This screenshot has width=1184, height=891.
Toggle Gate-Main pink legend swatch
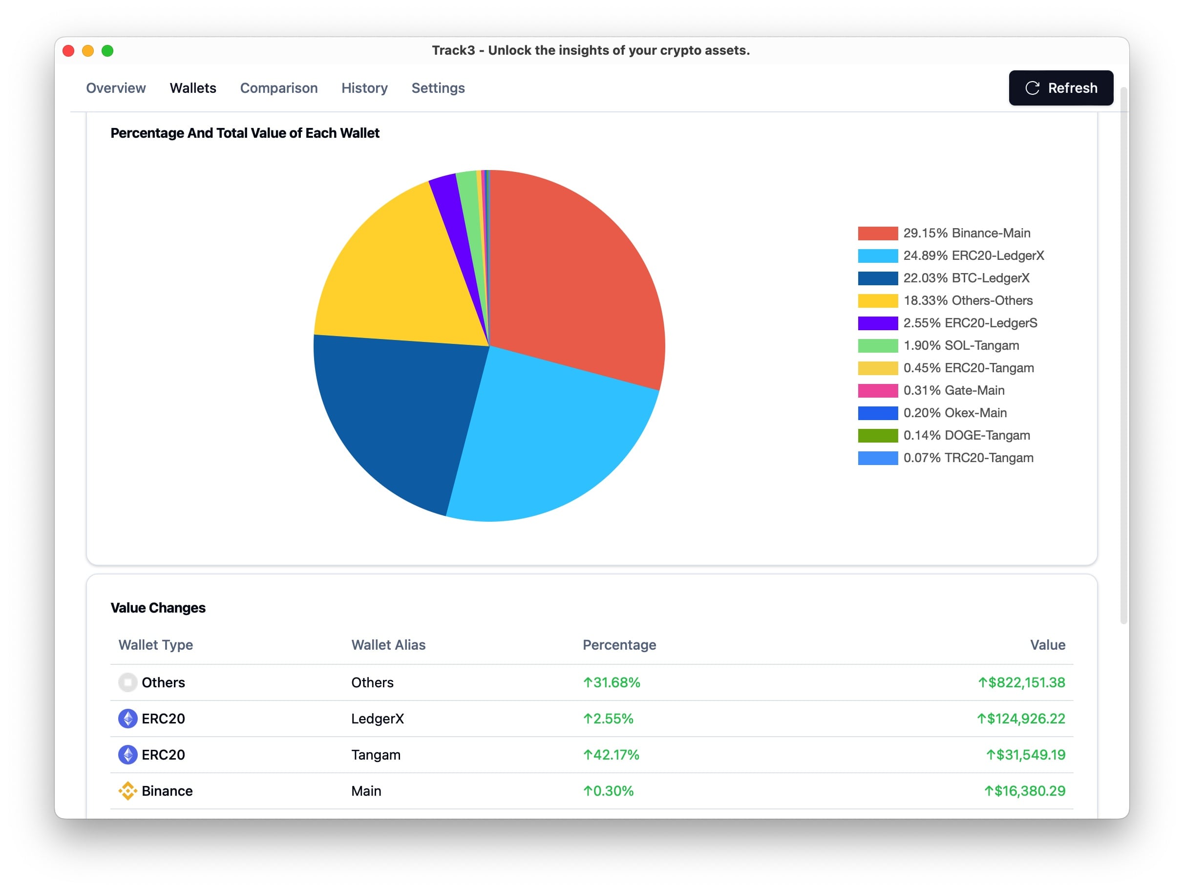(x=877, y=391)
